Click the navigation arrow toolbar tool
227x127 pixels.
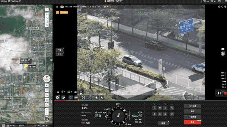click(102, 98)
